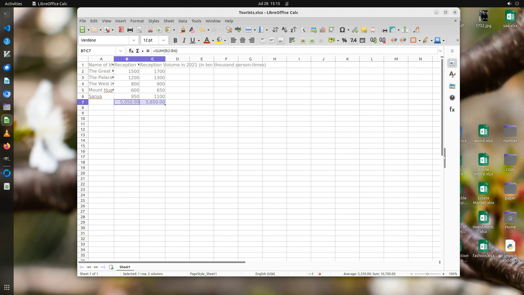524x295 pixels.
Task: Click Export as PDF icon
Action: coord(121,30)
